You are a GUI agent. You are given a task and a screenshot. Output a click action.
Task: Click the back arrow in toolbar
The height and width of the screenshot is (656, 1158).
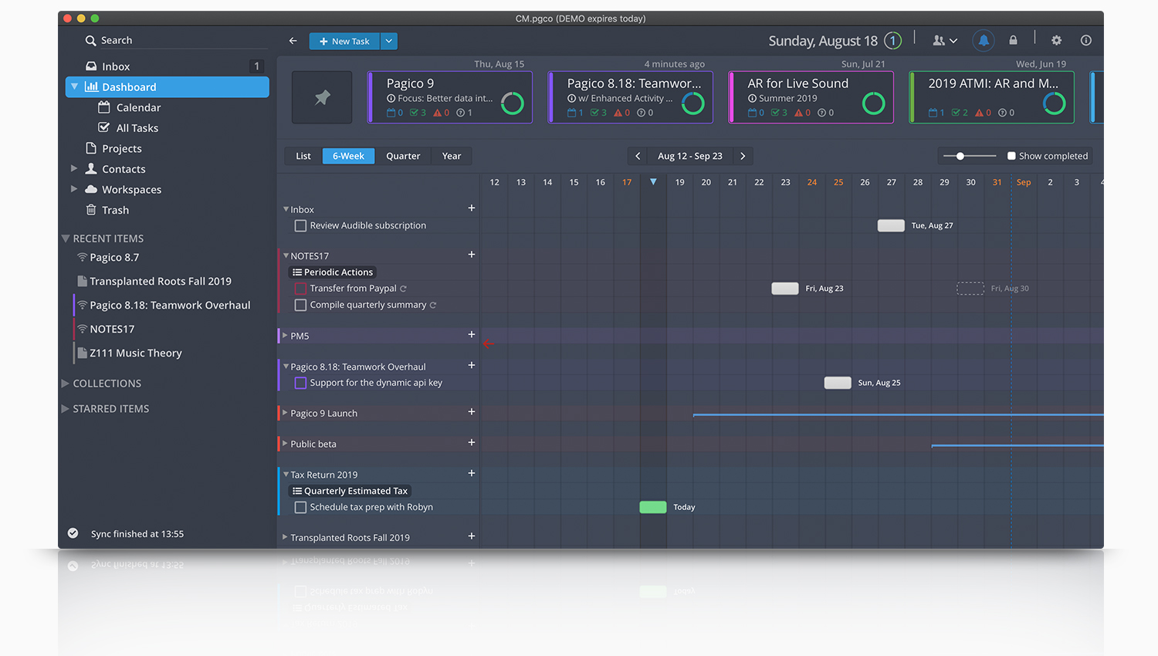pyautogui.click(x=293, y=41)
